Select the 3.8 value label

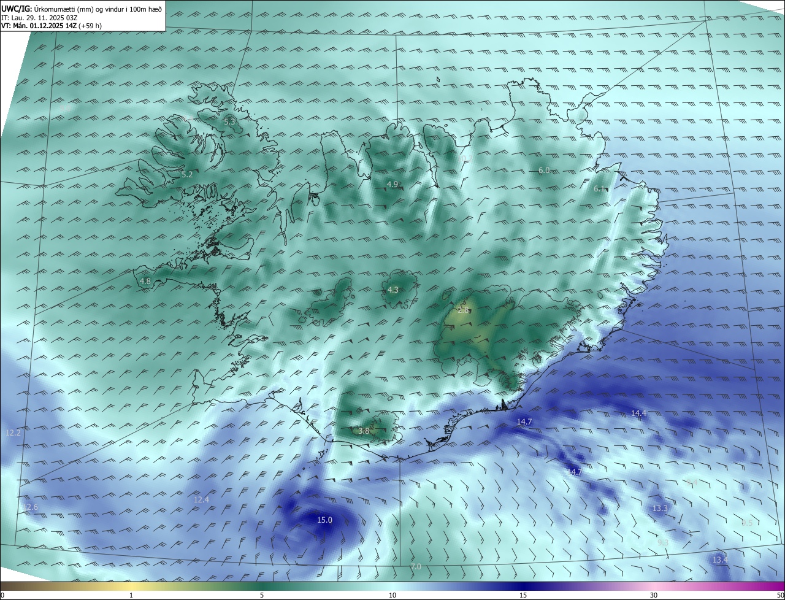[364, 431]
